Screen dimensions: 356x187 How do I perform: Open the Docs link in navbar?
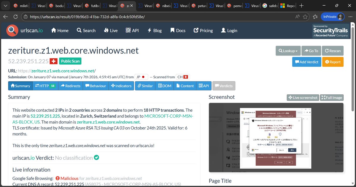click(178, 30)
